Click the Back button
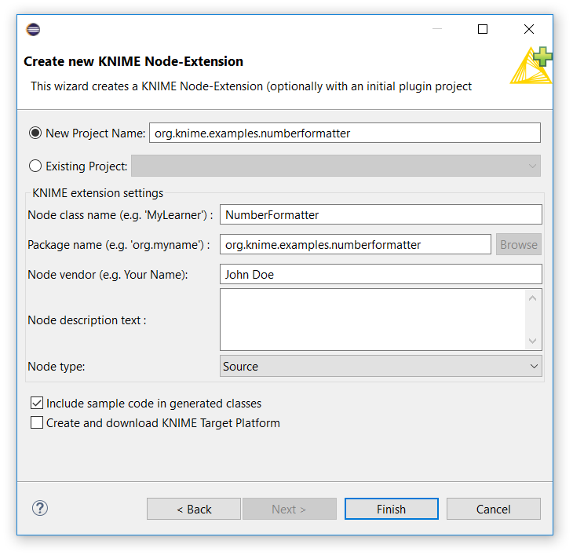Screen dimensions: 573x559 pos(194,509)
